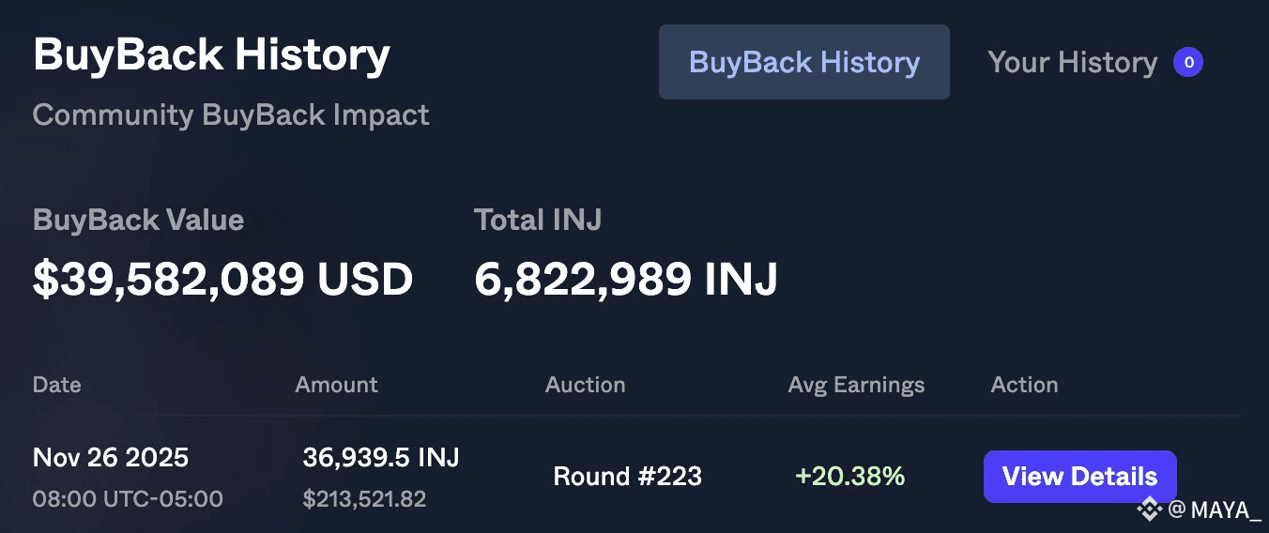Select the BuyBack History page heading
1269x533 pixels.
(x=211, y=54)
